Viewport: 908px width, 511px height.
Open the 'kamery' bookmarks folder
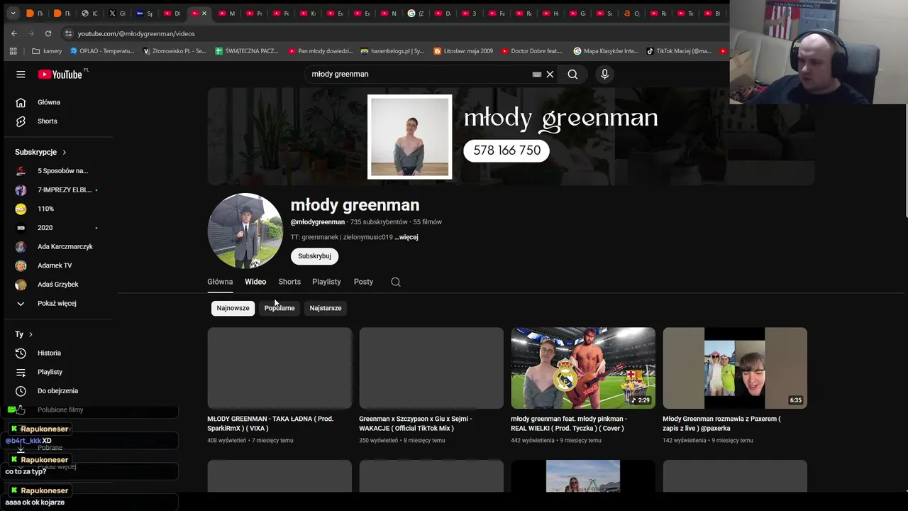click(x=47, y=51)
